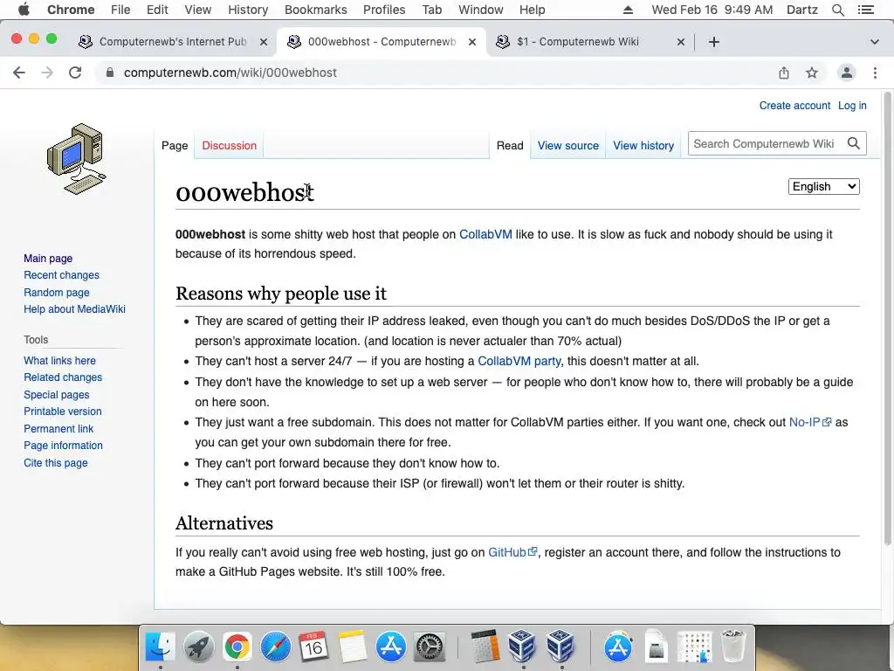This screenshot has width=894, height=671.
Task: Open Control Center list icon in menu bar
Action: 865,10
